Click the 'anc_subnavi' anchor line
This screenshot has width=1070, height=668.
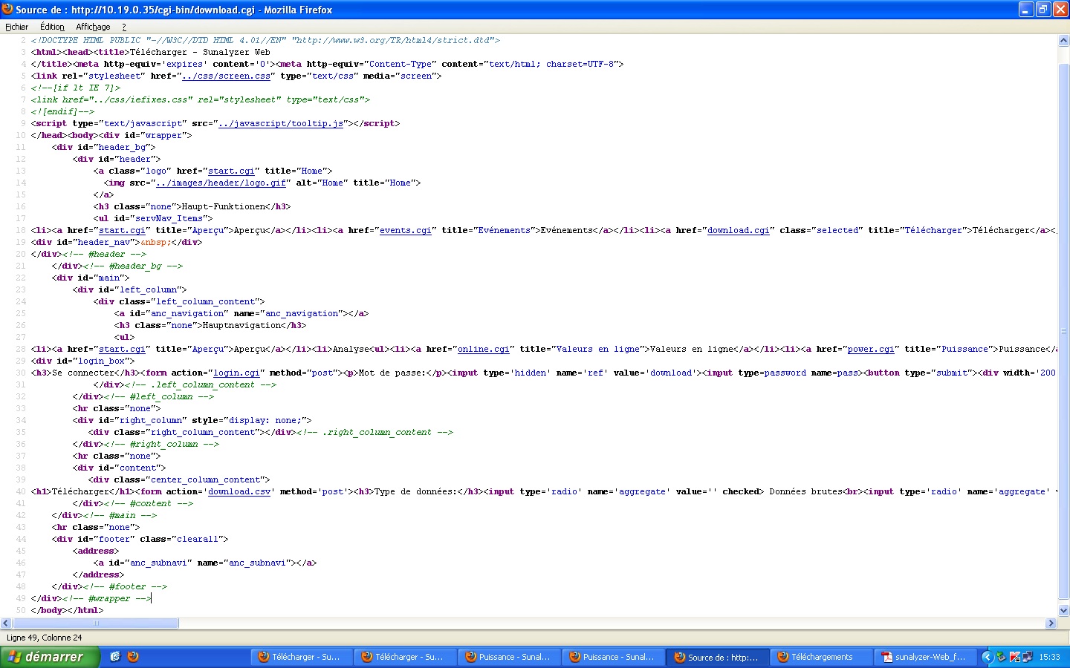pyautogui.click(x=205, y=563)
